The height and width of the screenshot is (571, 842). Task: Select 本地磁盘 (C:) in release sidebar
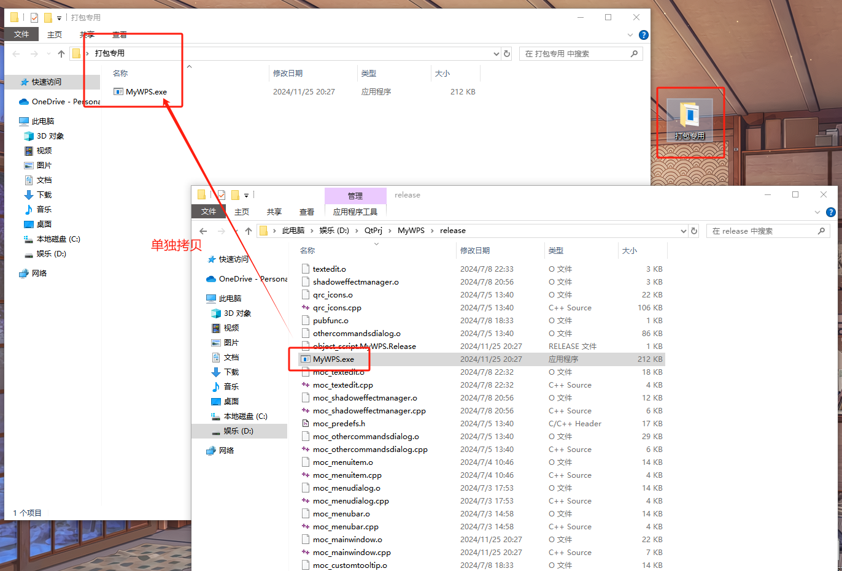pos(245,416)
